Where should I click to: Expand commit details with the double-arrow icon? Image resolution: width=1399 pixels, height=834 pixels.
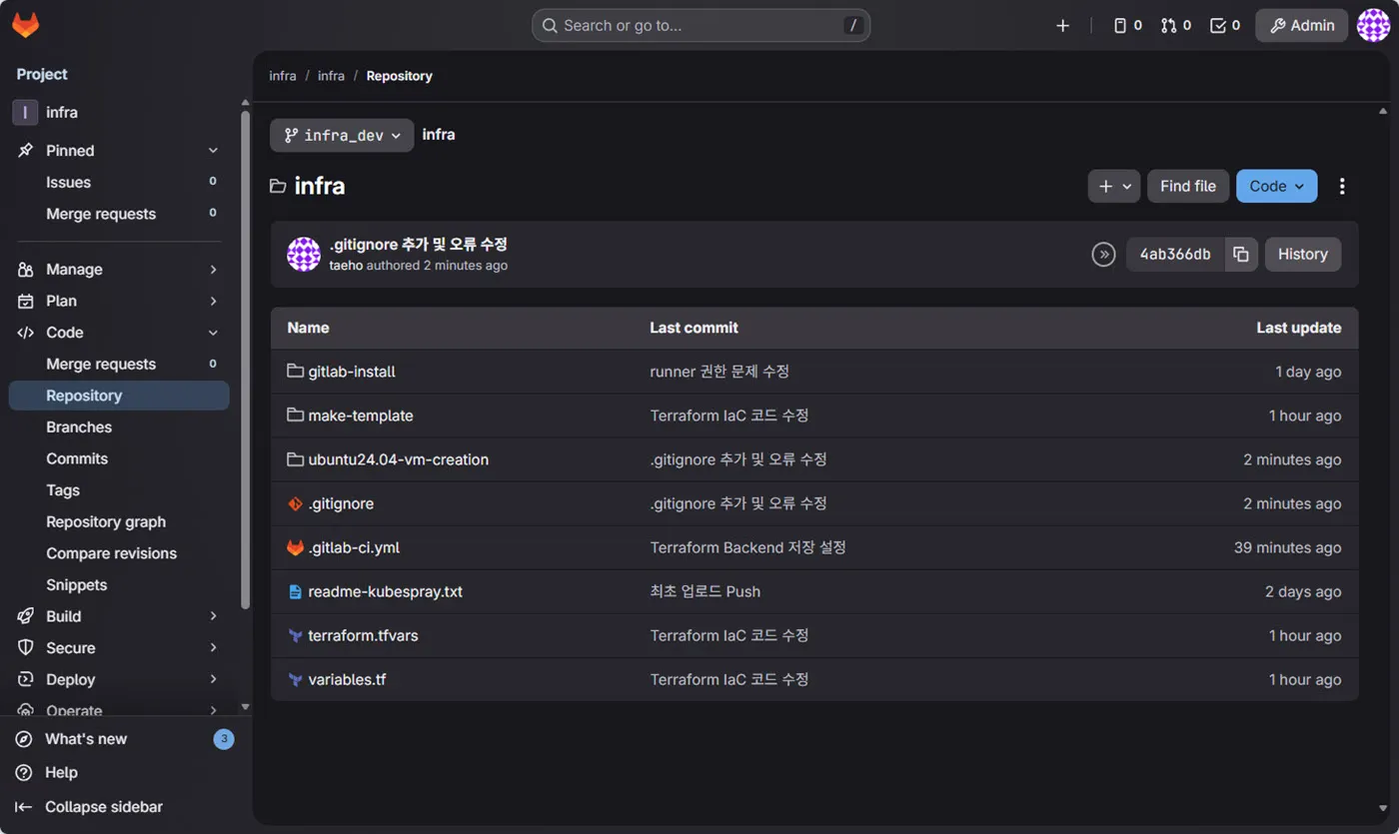[1103, 255]
